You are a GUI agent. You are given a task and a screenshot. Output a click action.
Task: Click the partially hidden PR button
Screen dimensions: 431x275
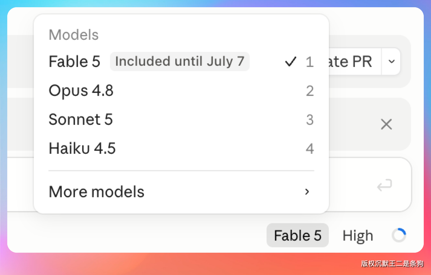pyautogui.click(x=355, y=62)
